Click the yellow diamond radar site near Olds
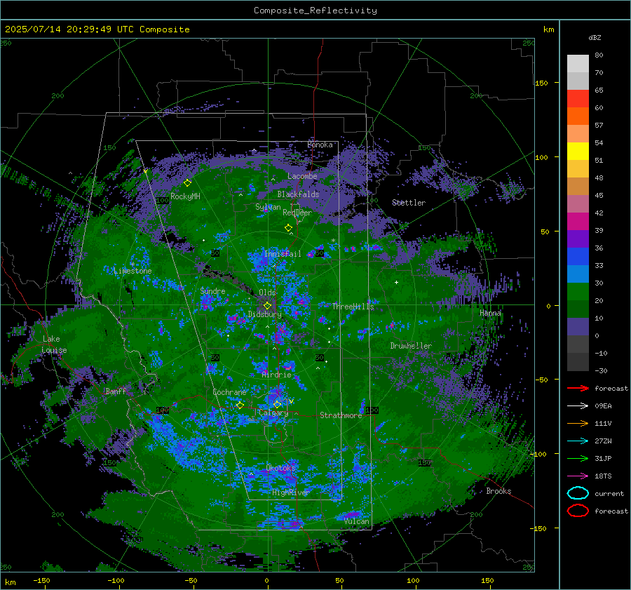 point(267,306)
